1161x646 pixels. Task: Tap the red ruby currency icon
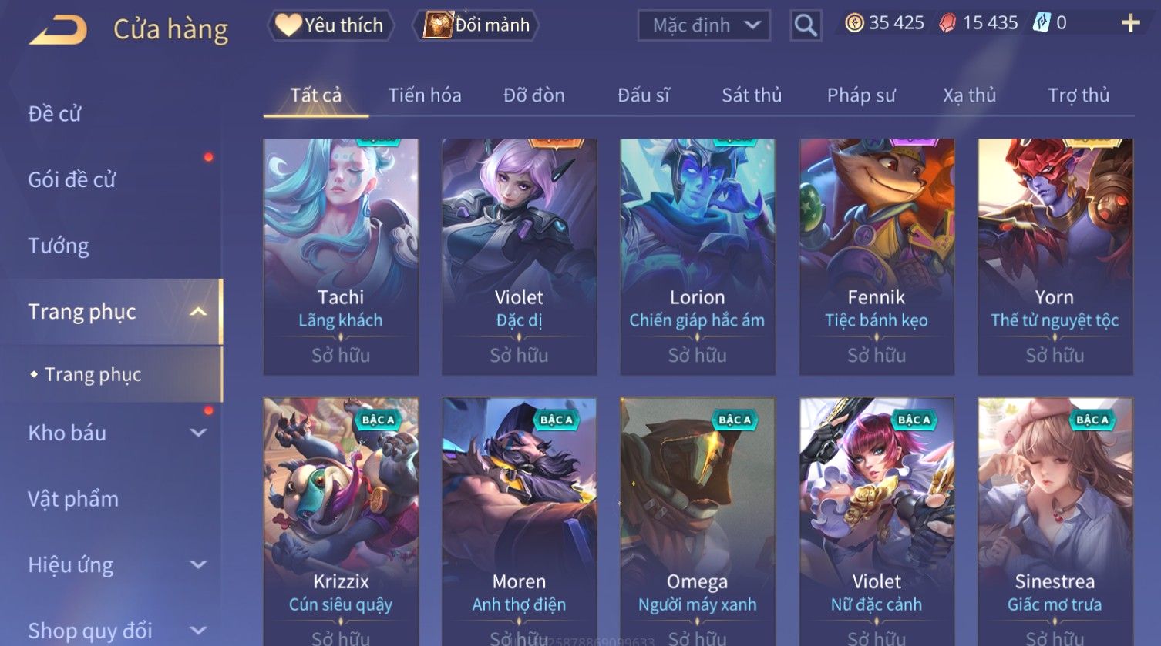(x=947, y=23)
